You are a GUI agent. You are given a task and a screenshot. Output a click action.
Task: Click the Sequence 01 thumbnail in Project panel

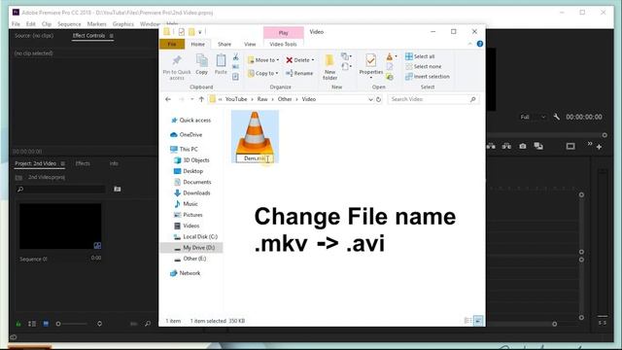pyautogui.click(x=60, y=227)
